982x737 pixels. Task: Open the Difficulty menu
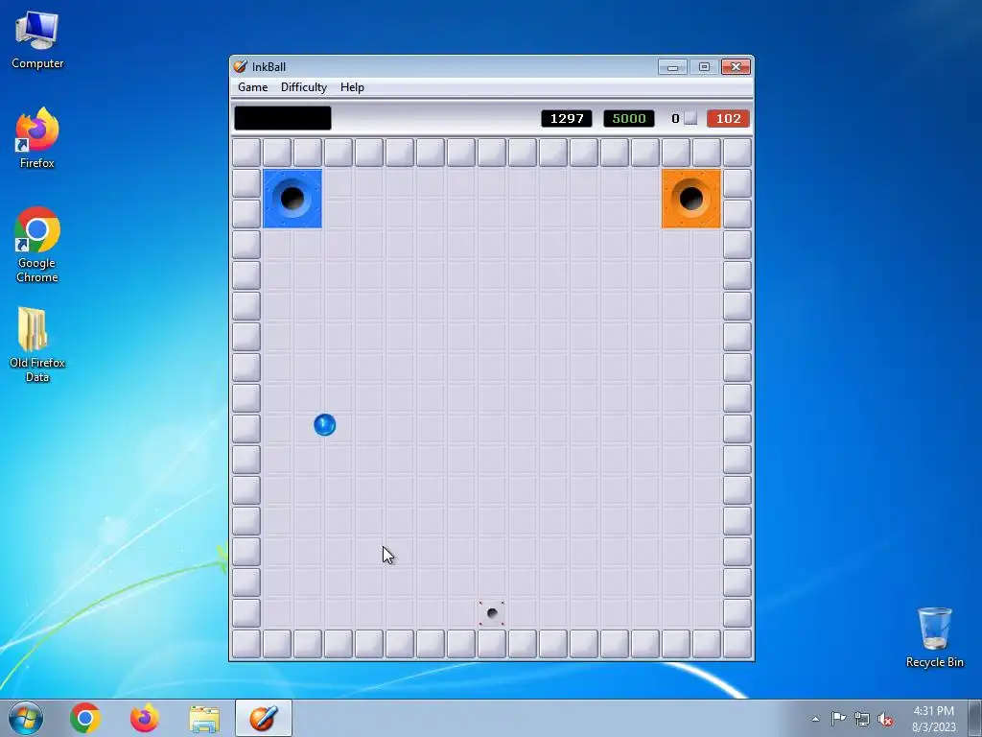[x=304, y=87]
